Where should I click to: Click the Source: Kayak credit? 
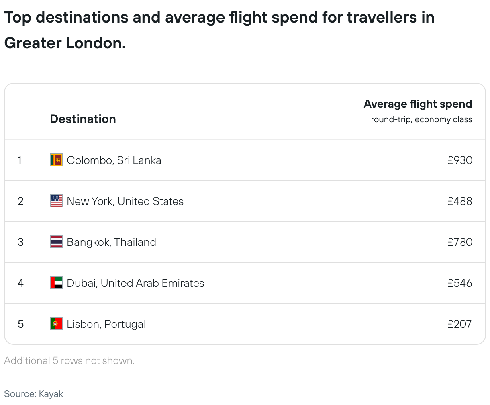34,394
